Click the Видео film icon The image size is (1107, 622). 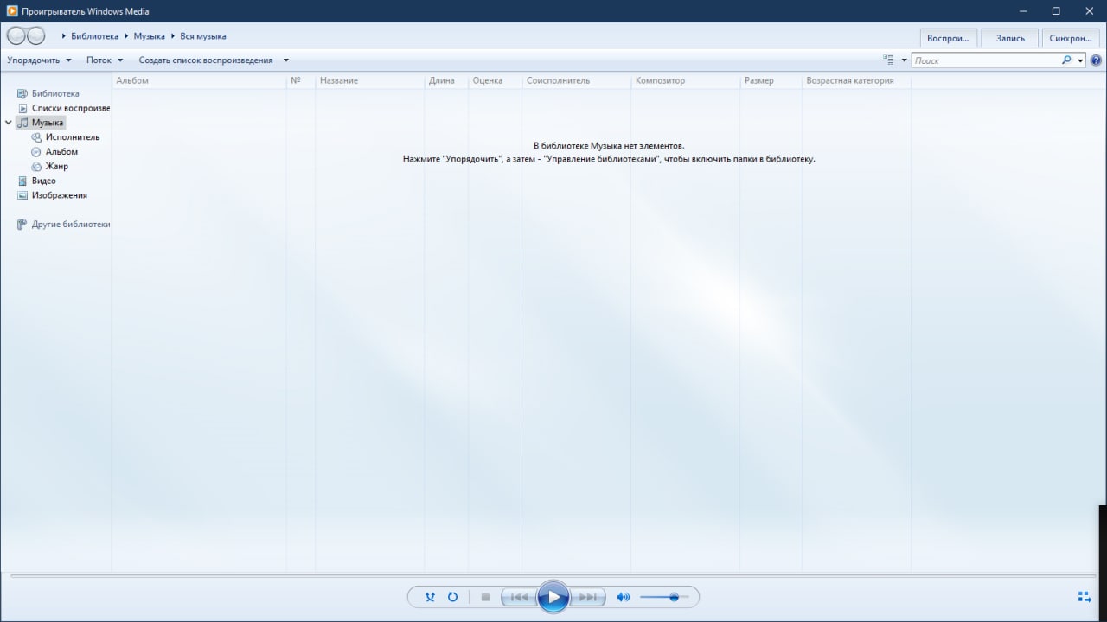pyautogui.click(x=23, y=181)
